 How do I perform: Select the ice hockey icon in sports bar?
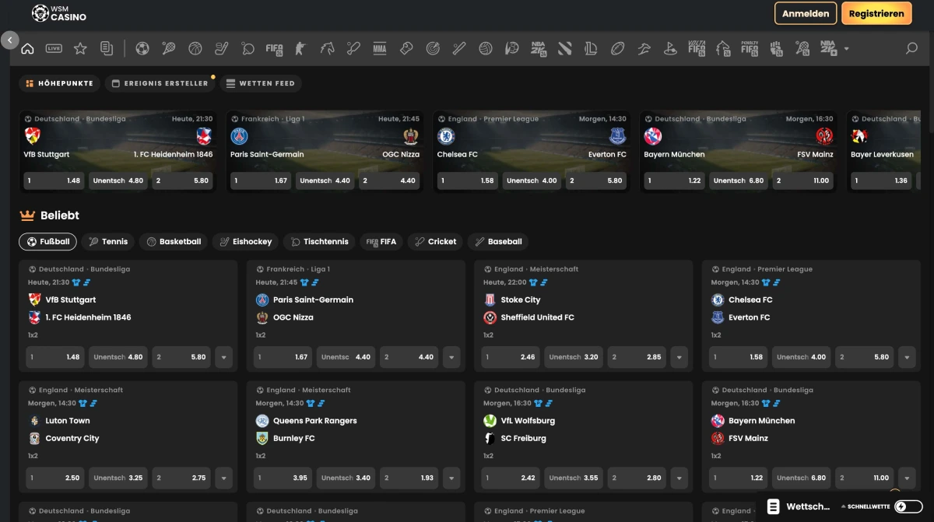click(x=221, y=48)
